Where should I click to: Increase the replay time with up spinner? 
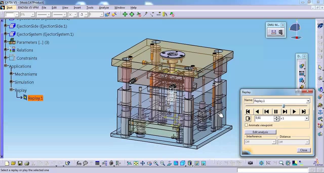tap(276, 117)
